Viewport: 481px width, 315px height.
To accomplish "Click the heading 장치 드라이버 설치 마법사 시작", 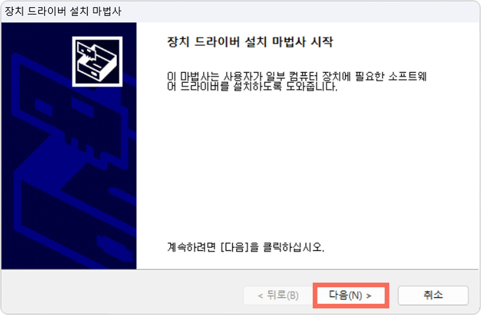I will [x=250, y=42].
